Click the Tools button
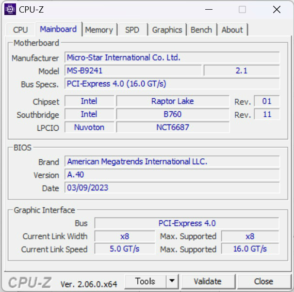The height and width of the screenshot is (292, 294). [x=146, y=281]
